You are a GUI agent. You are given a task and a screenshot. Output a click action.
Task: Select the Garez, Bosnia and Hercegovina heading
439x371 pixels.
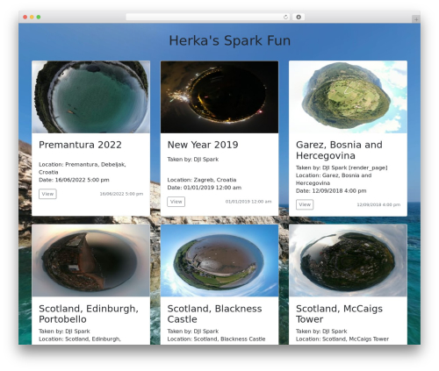[x=339, y=150]
